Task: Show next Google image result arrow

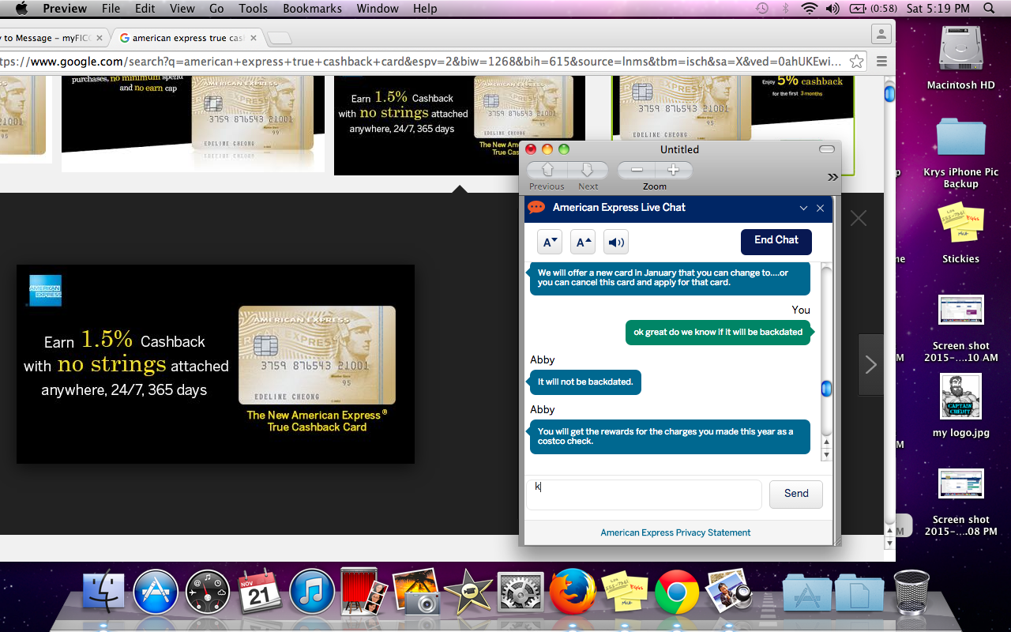Action: pyautogui.click(x=870, y=364)
